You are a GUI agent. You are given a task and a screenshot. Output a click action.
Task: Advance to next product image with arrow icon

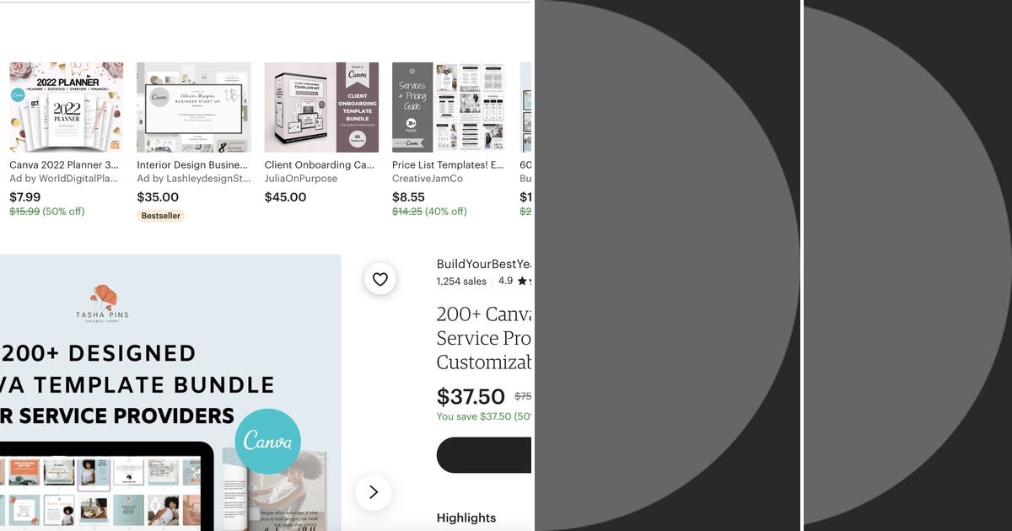pyautogui.click(x=374, y=492)
